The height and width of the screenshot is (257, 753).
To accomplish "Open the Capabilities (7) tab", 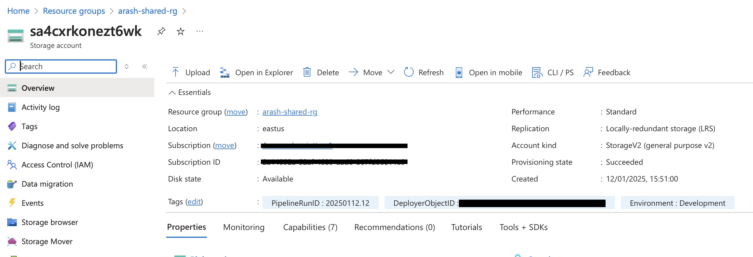I will (310, 227).
